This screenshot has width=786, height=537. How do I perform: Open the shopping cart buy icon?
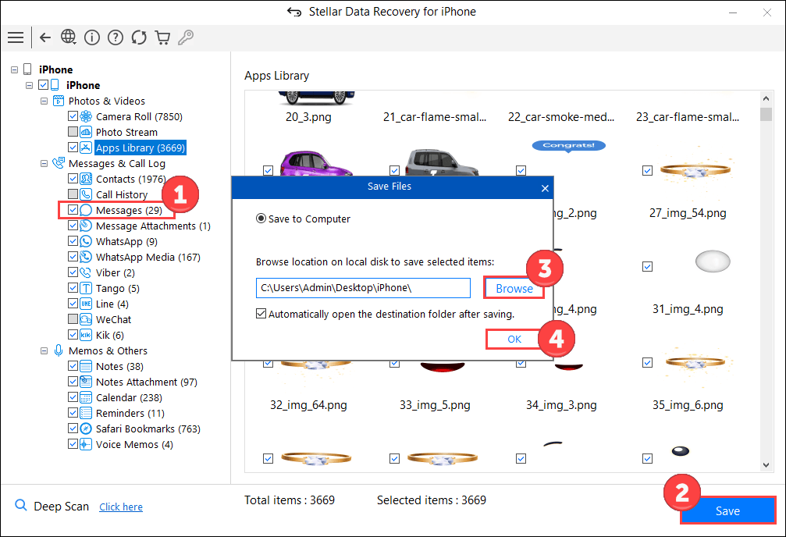pos(162,37)
